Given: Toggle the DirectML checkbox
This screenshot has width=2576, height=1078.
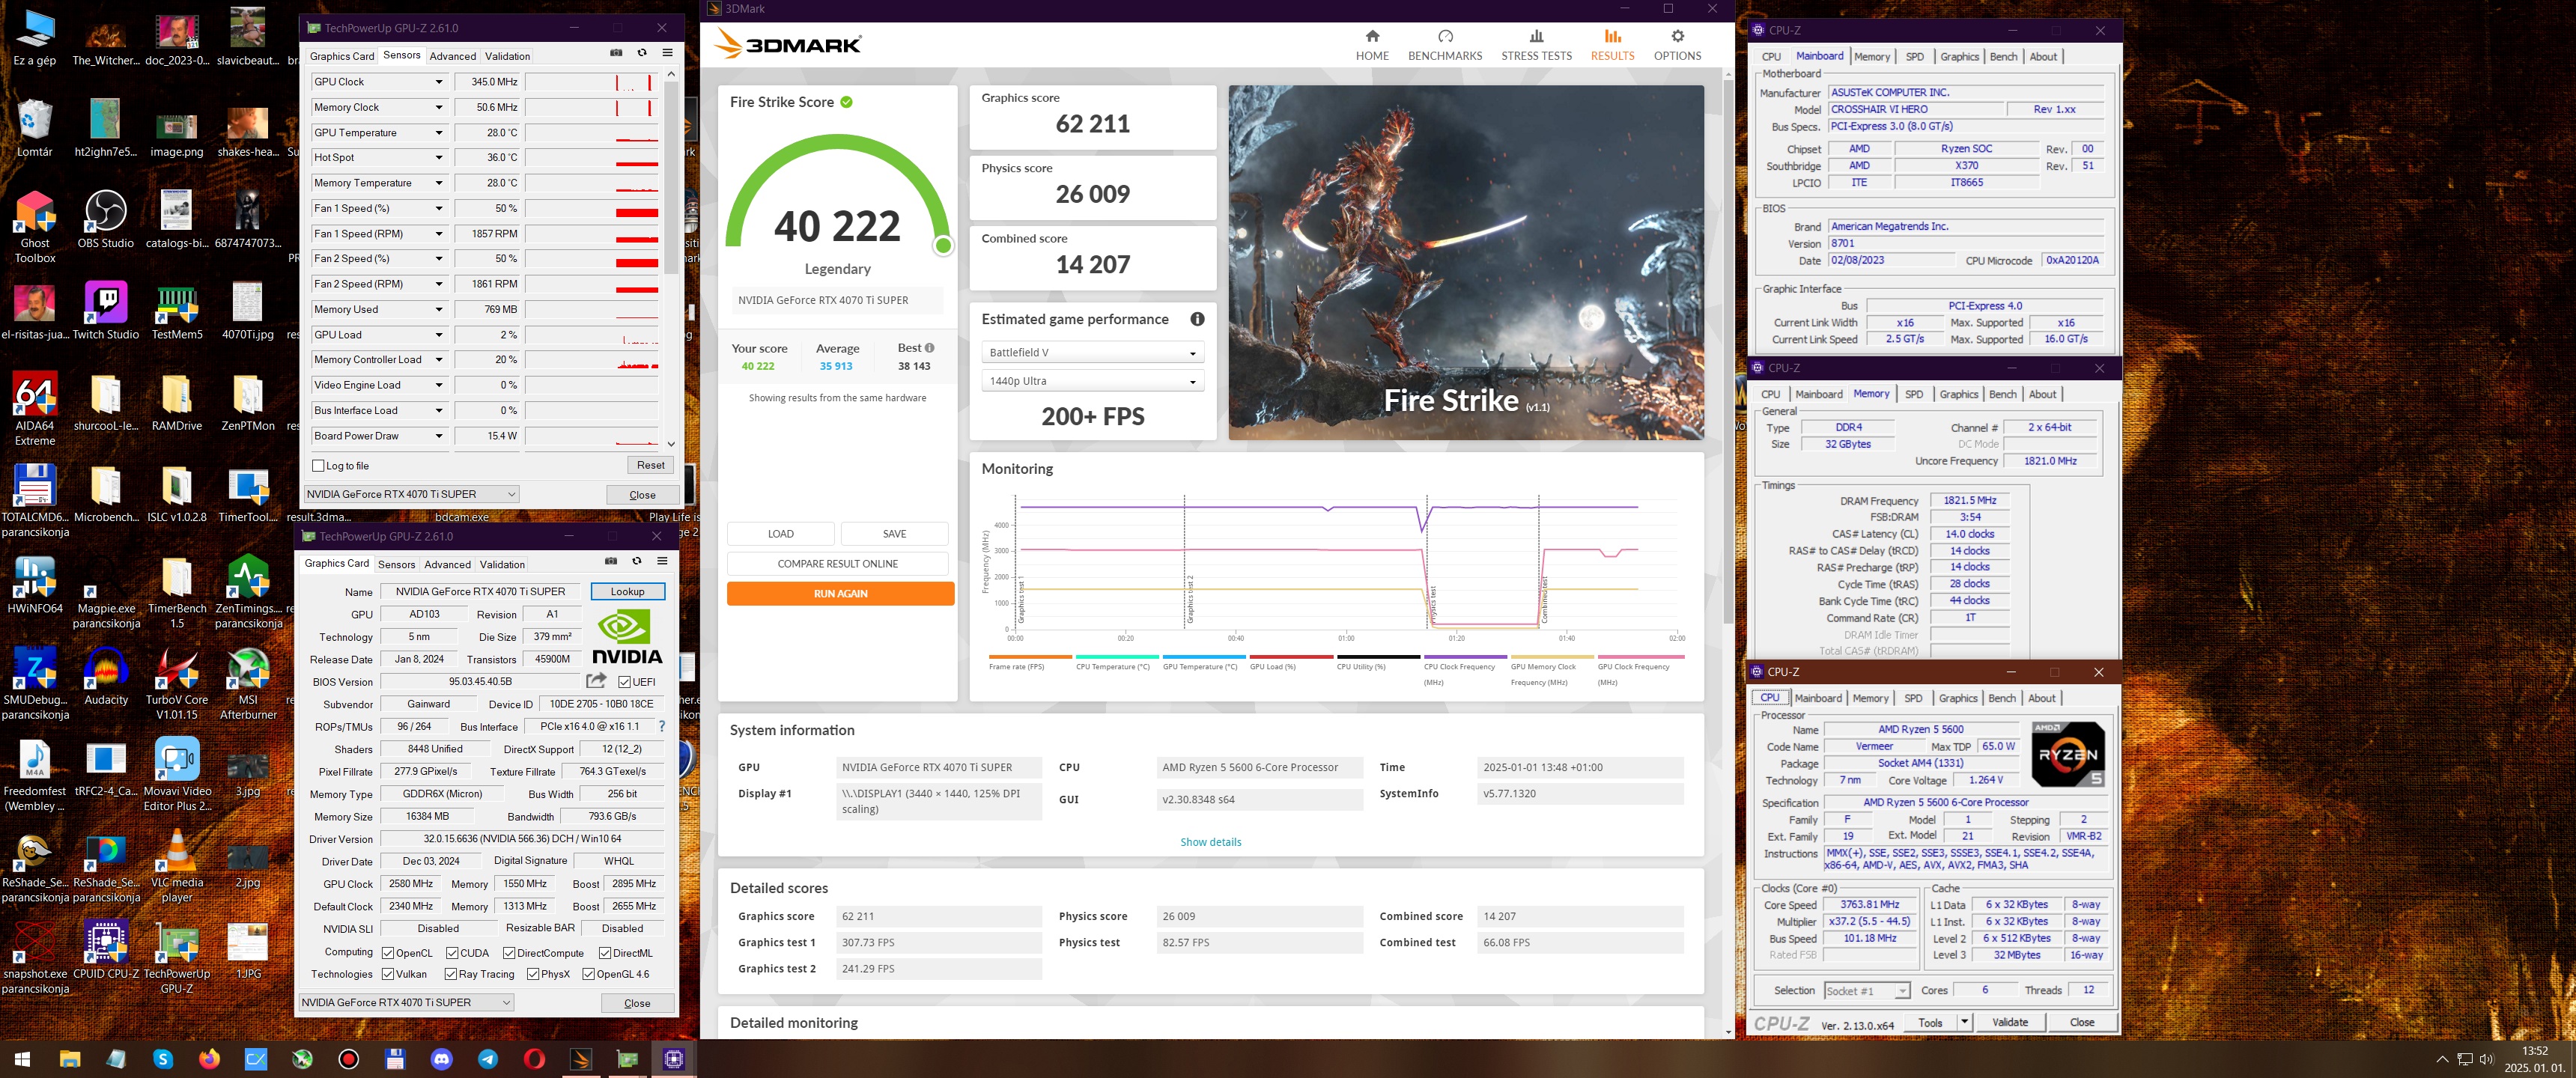Looking at the screenshot, I should pos(604,953).
